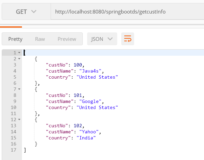Click the "custNo" key on line 8
Image resolution: width=204 pixels, height=160 pixels.
pos(57,95)
